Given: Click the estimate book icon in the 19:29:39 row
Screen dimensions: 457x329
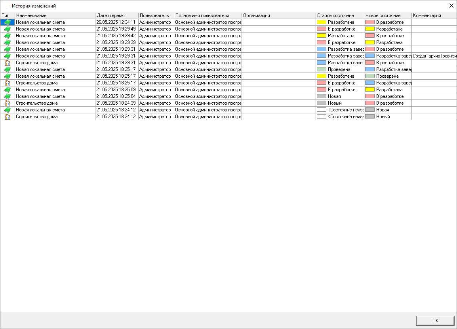Looking at the screenshot, I should 7,42.
